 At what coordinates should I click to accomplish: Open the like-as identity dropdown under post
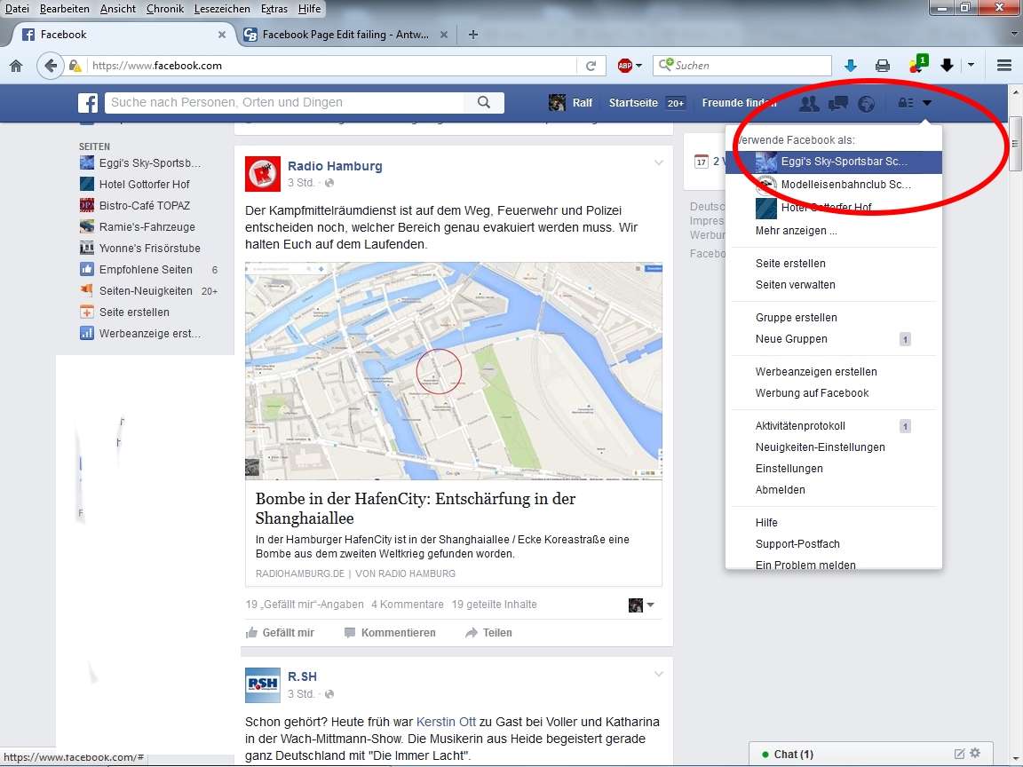click(640, 605)
